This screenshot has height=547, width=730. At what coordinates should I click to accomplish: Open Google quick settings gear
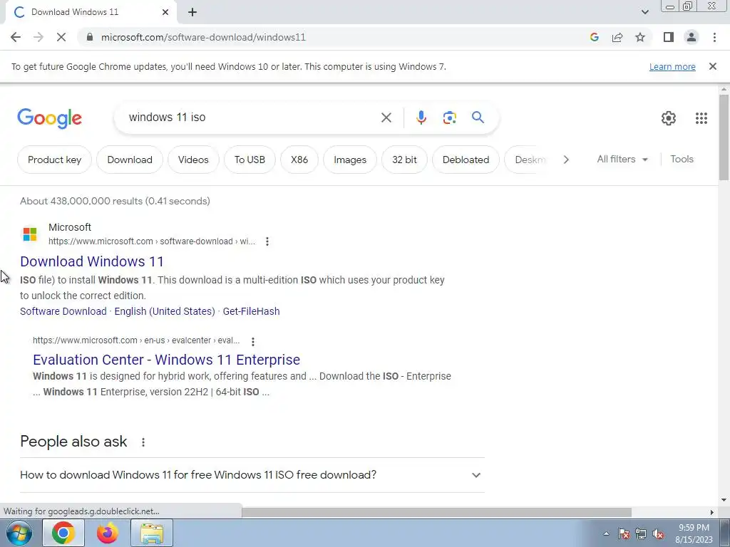click(x=669, y=118)
